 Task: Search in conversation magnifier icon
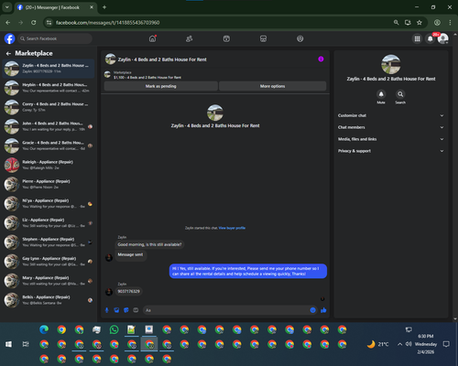(400, 94)
